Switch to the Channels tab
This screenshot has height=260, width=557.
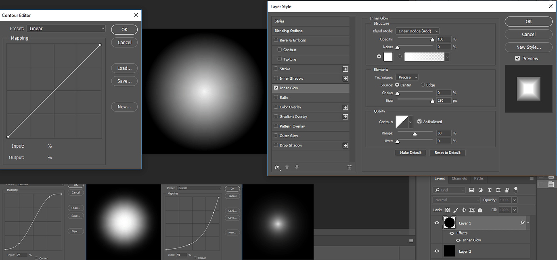pyautogui.click(x=459, y=179)
